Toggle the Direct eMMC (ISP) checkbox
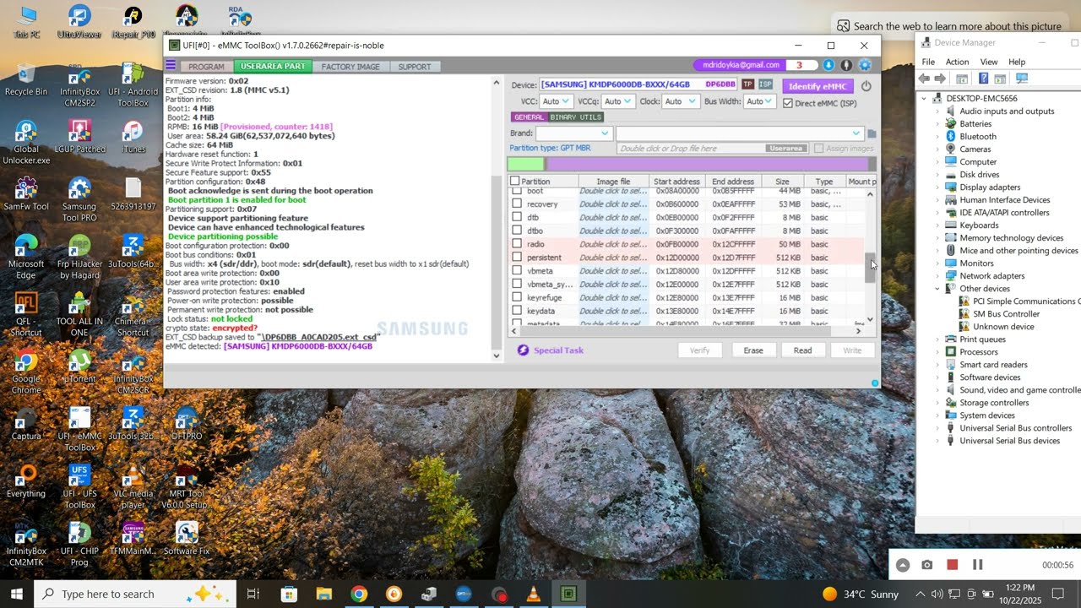Screen dimensions: 1081x608 (x=788, y=103)
